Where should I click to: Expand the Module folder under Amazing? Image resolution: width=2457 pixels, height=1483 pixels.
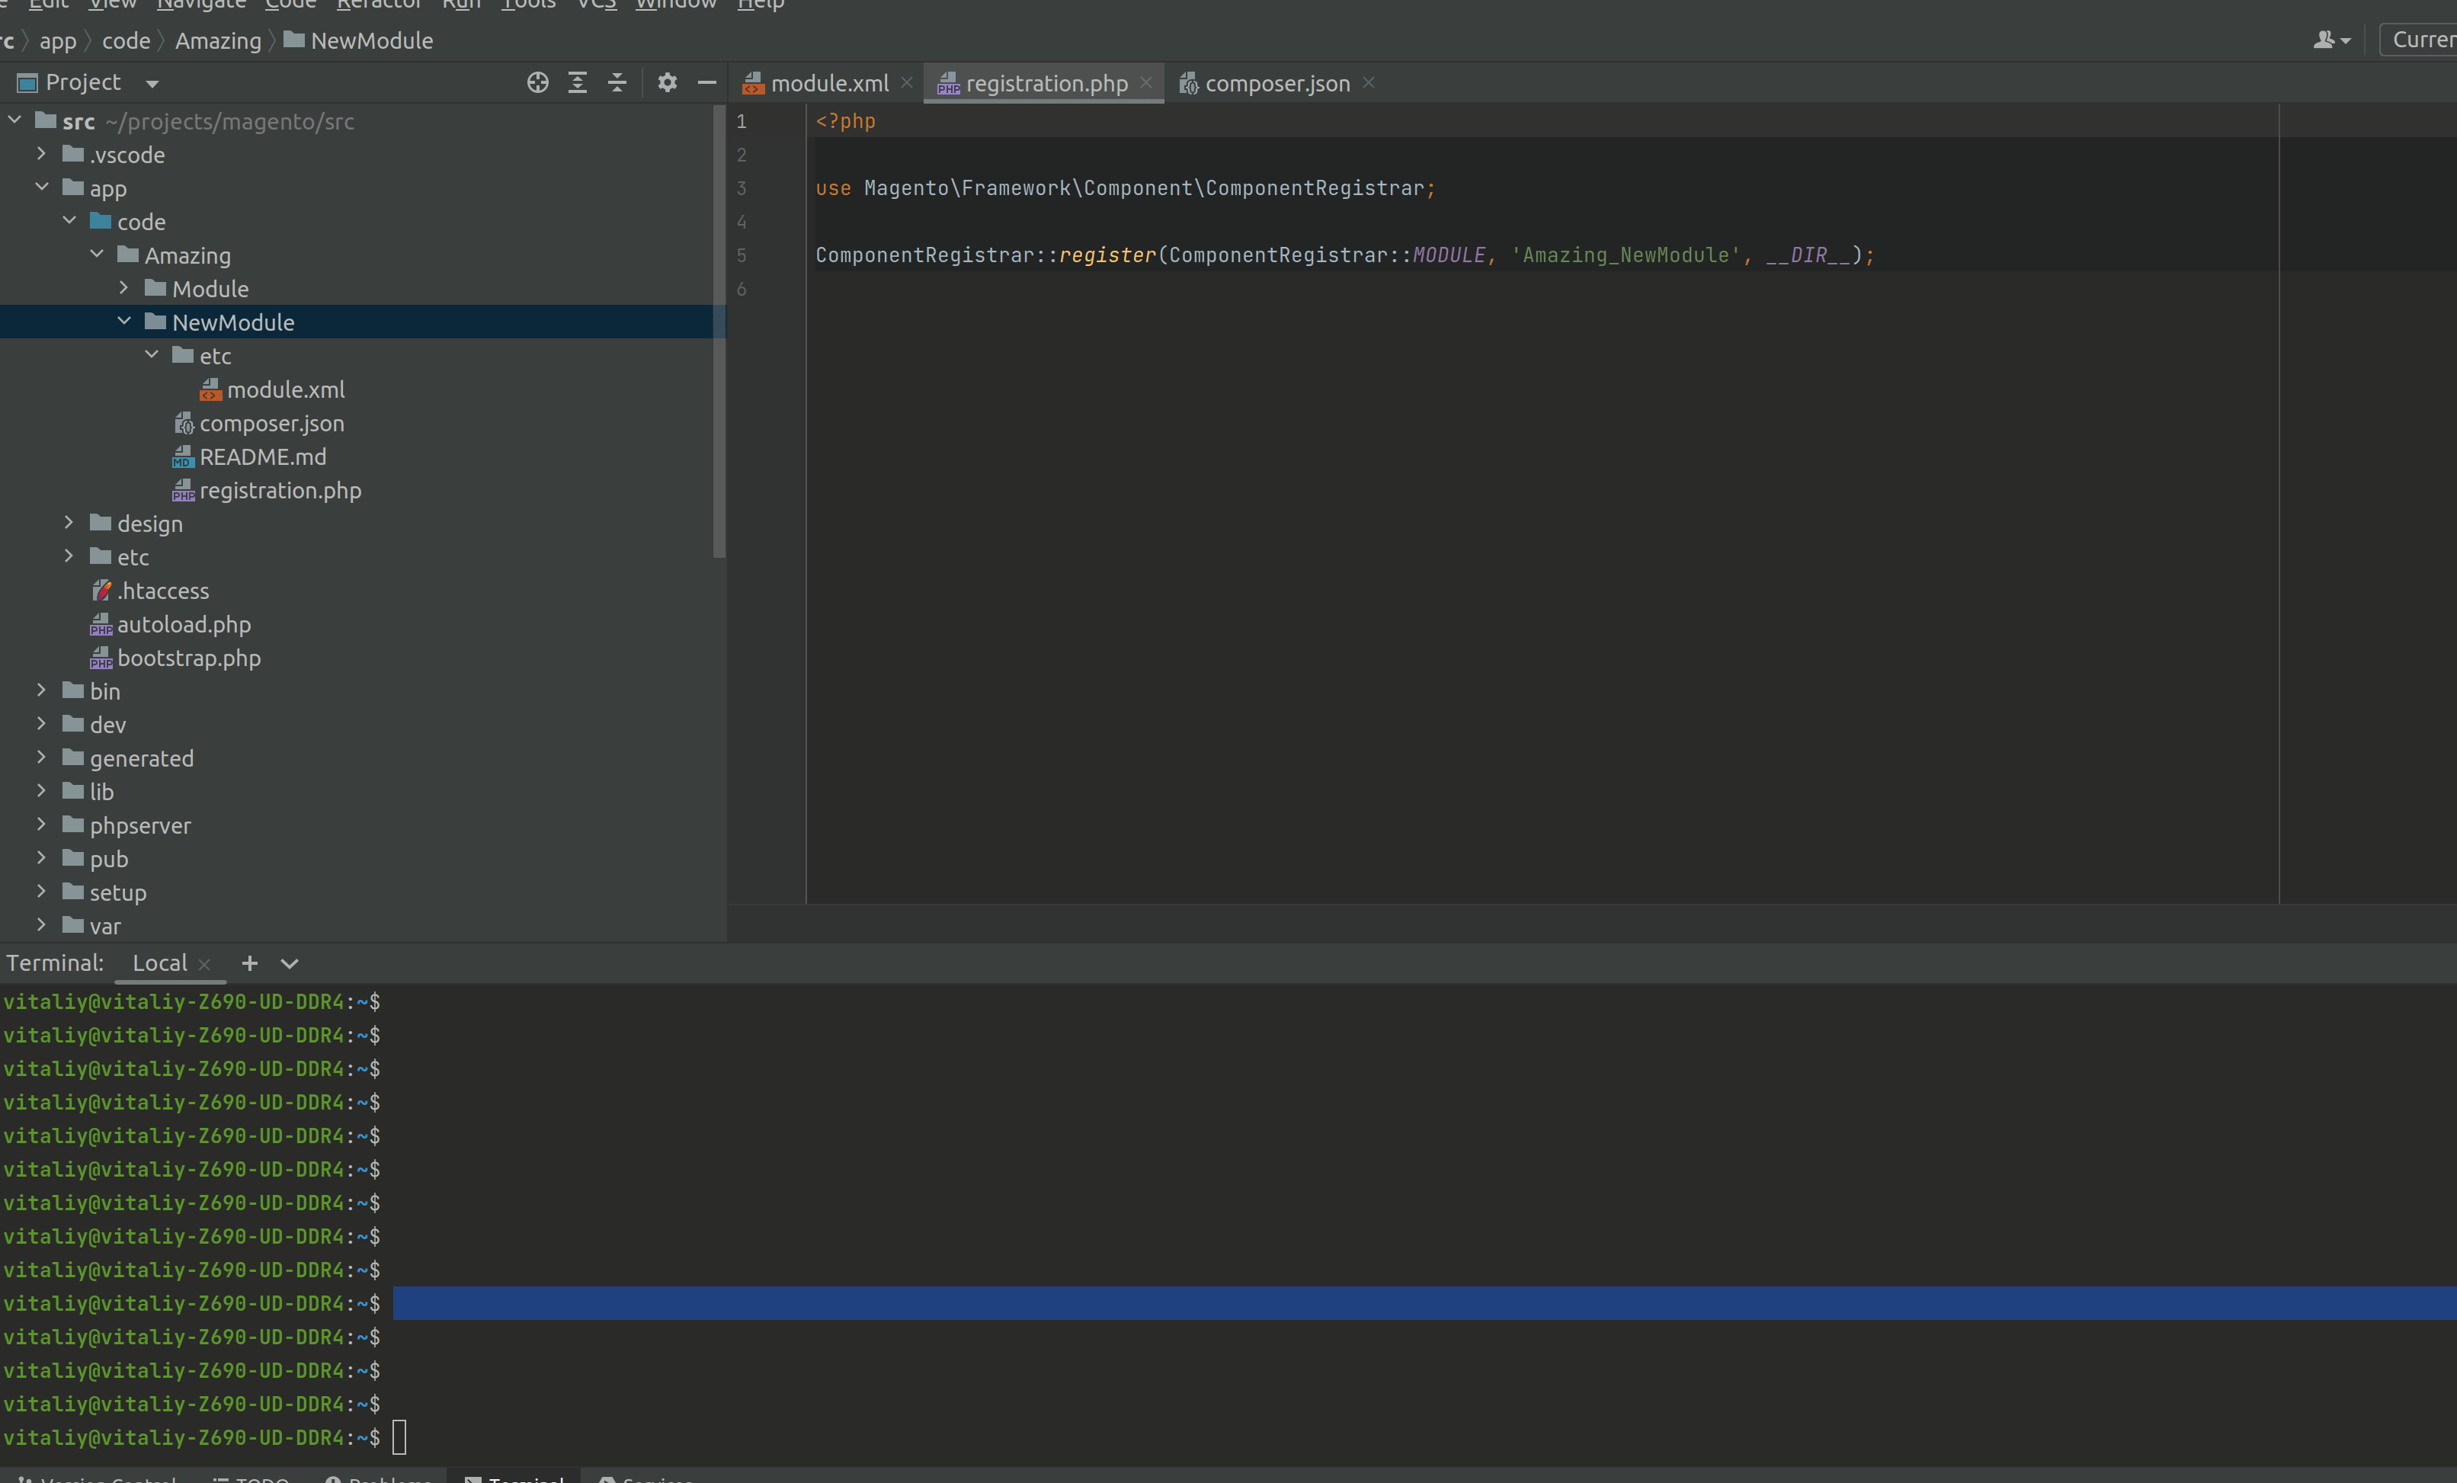tap(123, 288)
